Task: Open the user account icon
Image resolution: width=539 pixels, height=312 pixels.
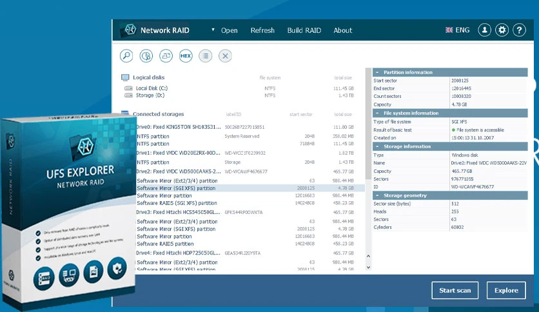Action: pos(485,30)
